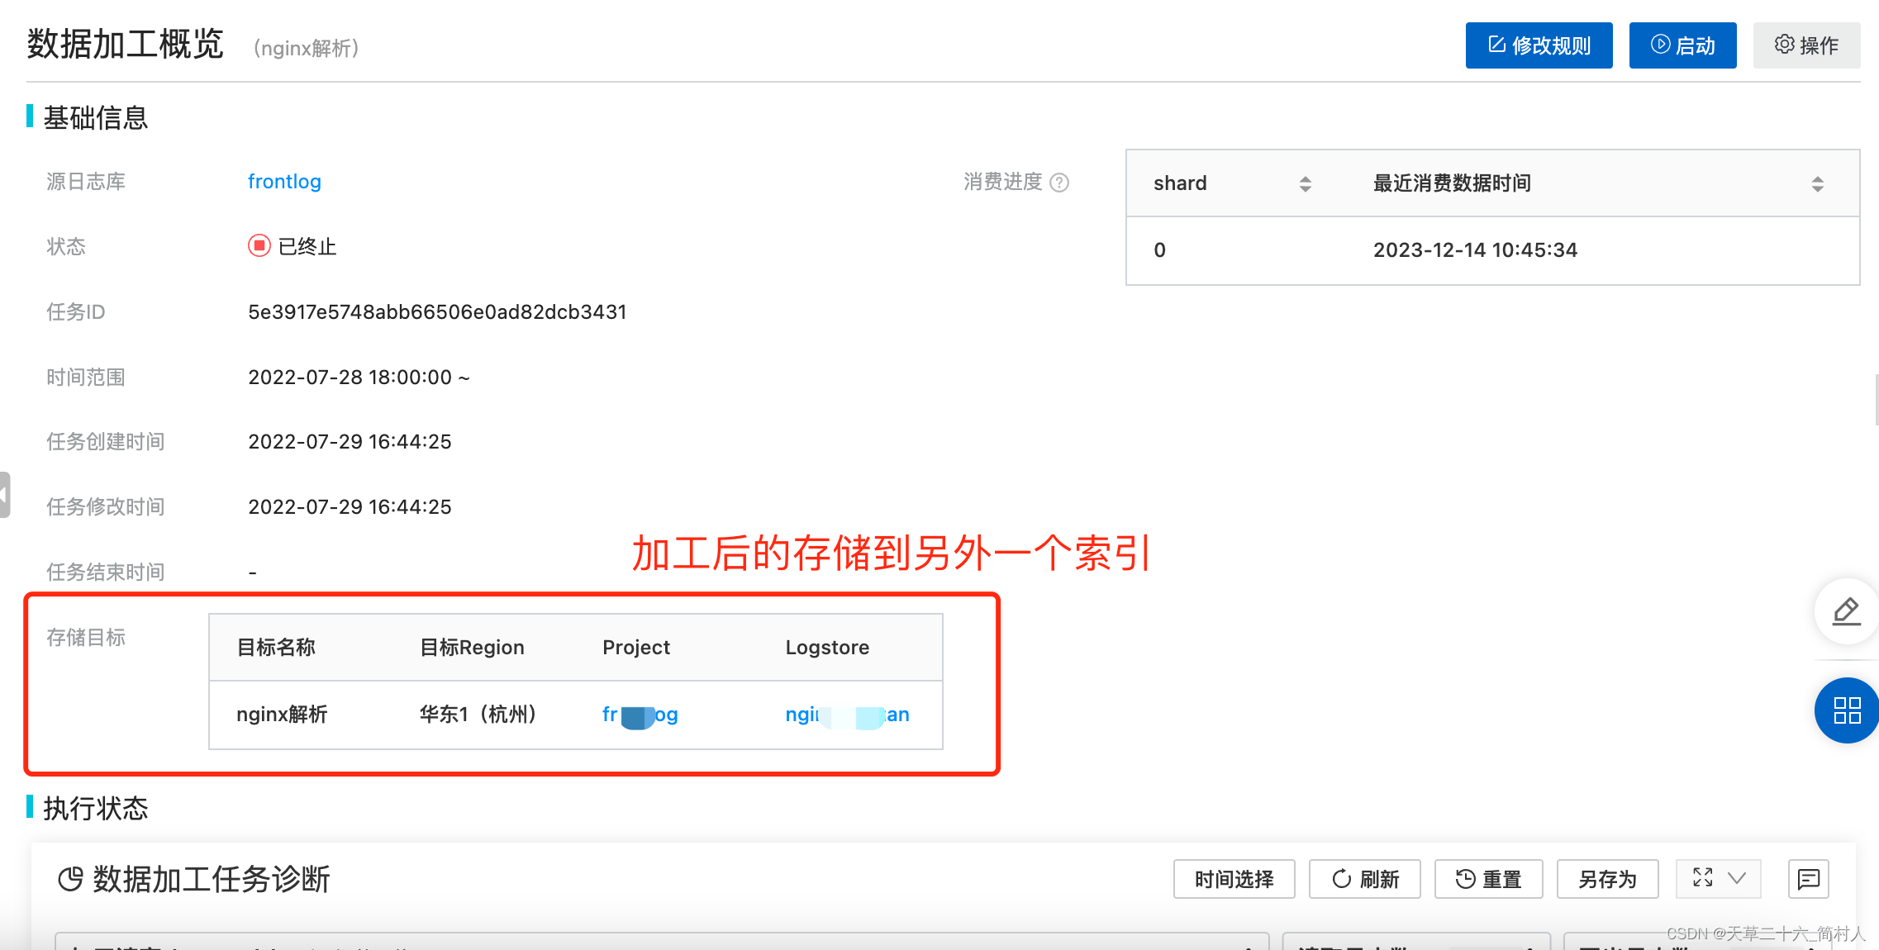1879x950 pixels.
Task: Sort by shard column arrows
Action: (x=1306, y=183)
